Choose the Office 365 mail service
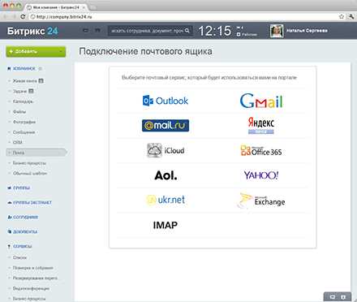The image size is (357, 302). (x=261, y=151)
